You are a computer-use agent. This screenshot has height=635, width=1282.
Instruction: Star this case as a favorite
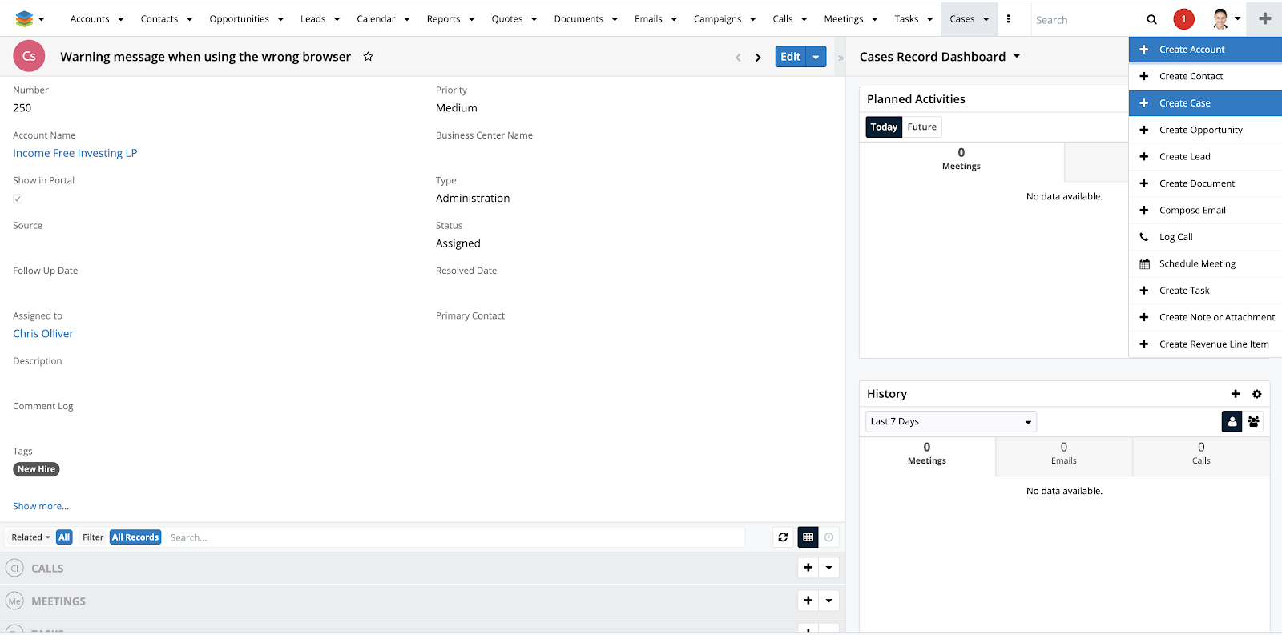368,57
